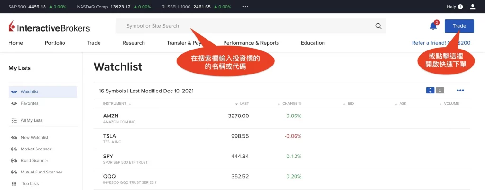Viewport: 485px width, 190px height.
Task: Select the TSLA row
Action: pyautogui.click(x=281, y=139)
